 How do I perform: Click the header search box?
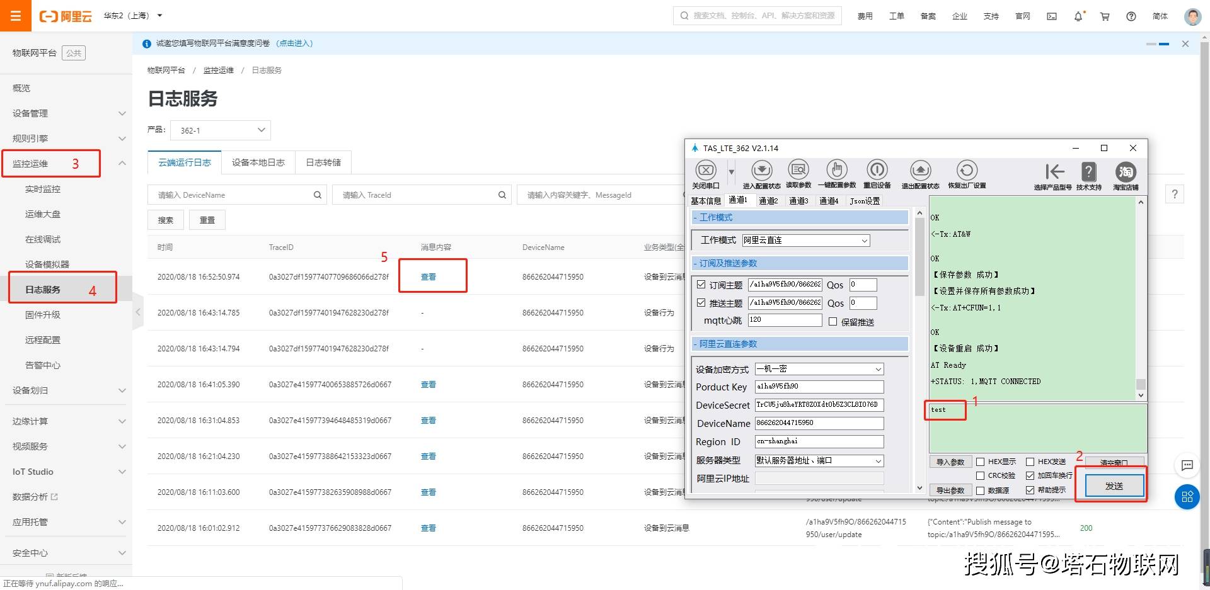(758, 16)
